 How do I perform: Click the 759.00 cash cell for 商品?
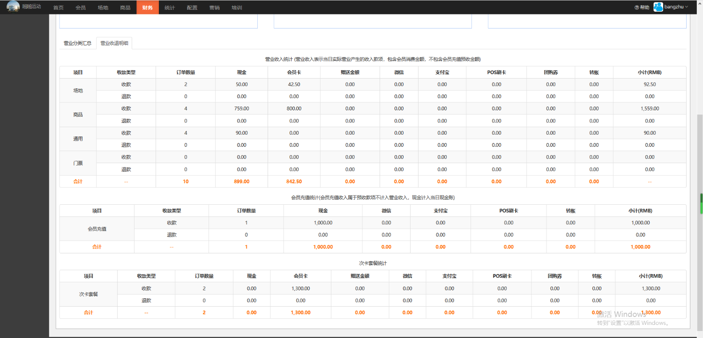pyautogui.click(x=241, y=108)
